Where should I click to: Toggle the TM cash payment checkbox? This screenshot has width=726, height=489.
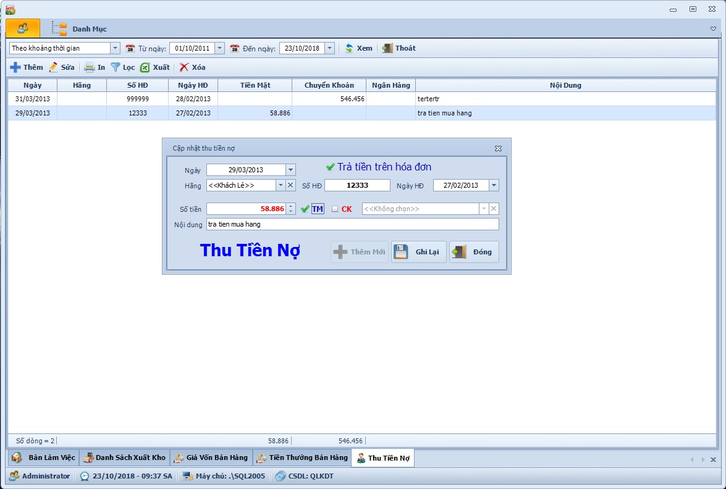305,209
